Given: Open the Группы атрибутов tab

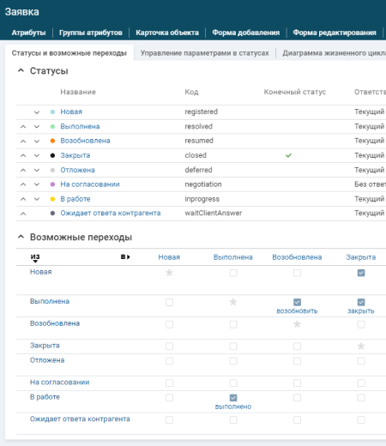Looking at the screenshot, I should [x=91, y=33].
